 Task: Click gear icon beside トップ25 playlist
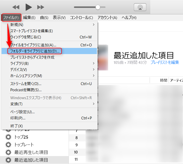(8, 137)
